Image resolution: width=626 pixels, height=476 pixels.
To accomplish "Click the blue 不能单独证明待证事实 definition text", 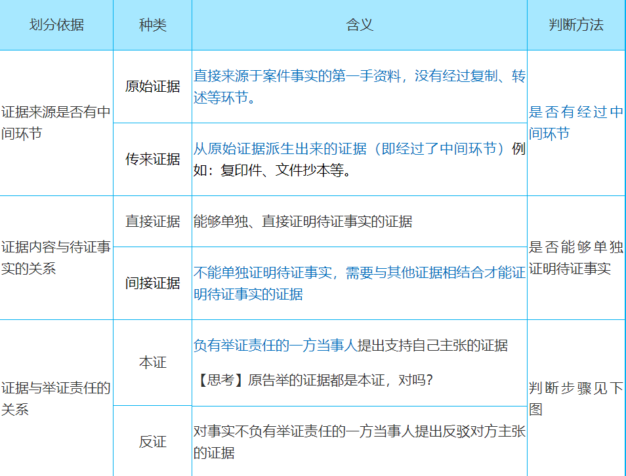I will point(359,283).
